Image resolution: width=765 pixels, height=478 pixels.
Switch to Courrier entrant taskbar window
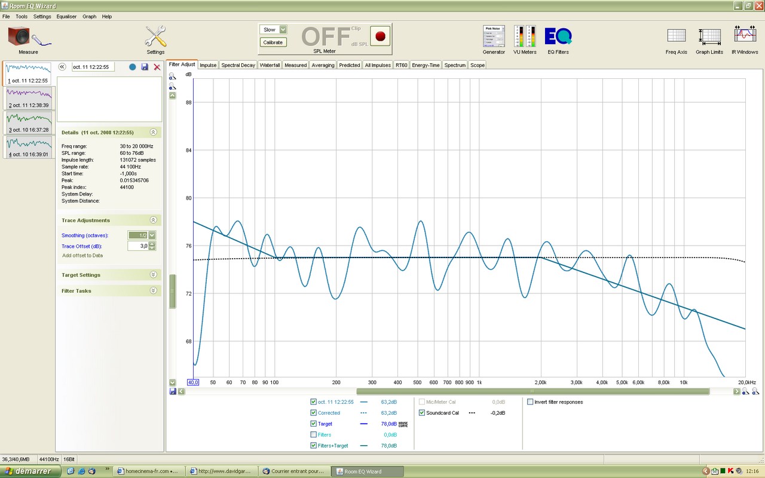point(295,471)
